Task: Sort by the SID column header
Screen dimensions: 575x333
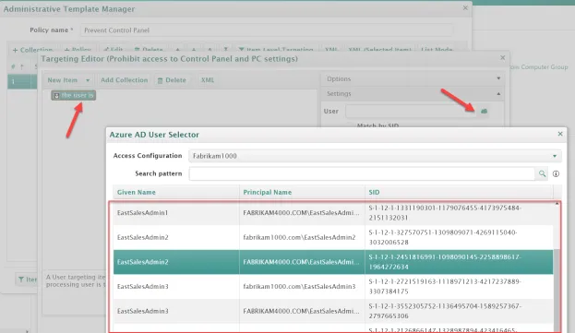Action: pos(374,192)
